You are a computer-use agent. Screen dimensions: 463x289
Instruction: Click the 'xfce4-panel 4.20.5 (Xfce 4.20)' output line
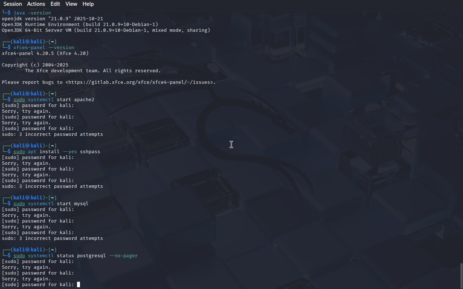[45, 53]
